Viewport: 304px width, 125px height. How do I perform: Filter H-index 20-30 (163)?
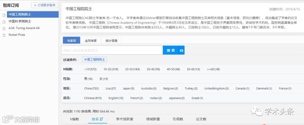[132, 69]
